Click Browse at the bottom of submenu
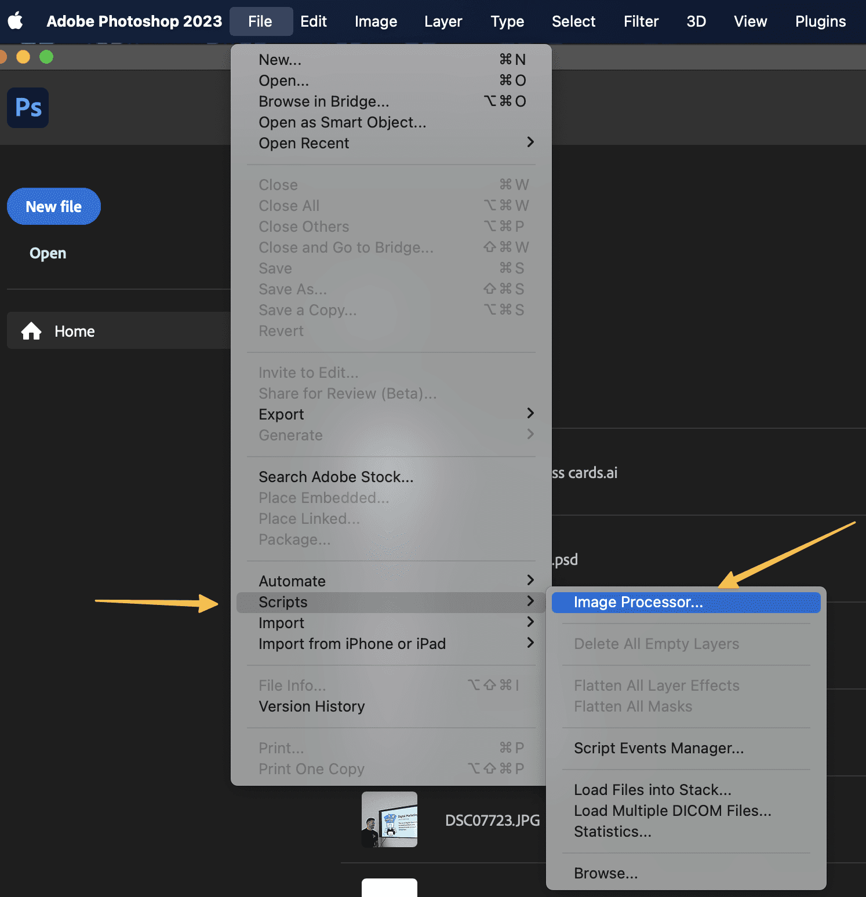This screenshot has width=866, height=897. point(605,873)
